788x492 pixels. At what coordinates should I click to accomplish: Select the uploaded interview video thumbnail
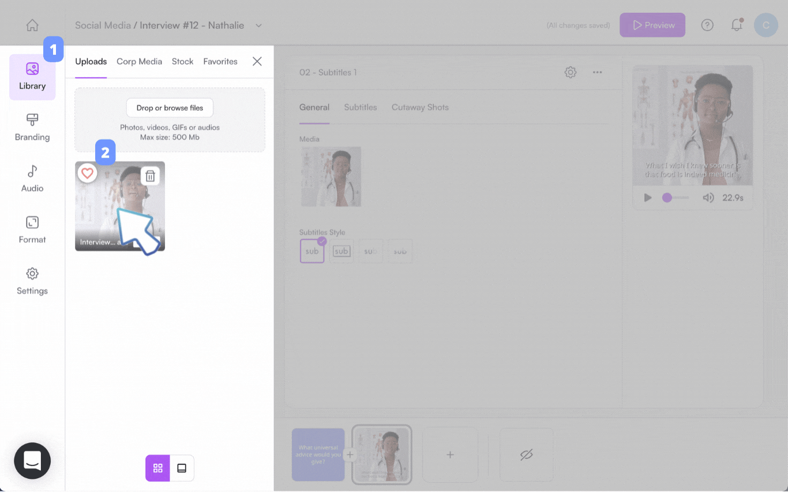point(120,206)
